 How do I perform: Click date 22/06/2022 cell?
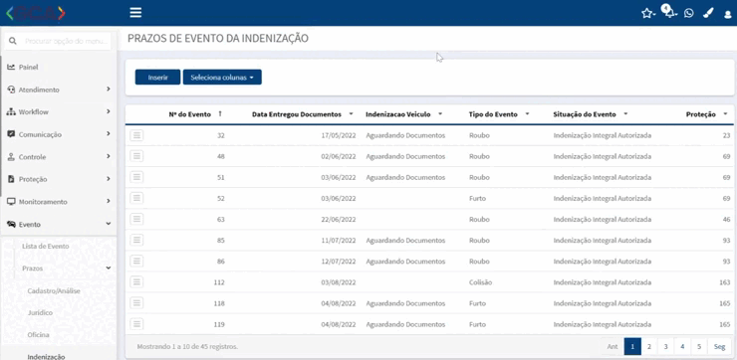(339, 219)
